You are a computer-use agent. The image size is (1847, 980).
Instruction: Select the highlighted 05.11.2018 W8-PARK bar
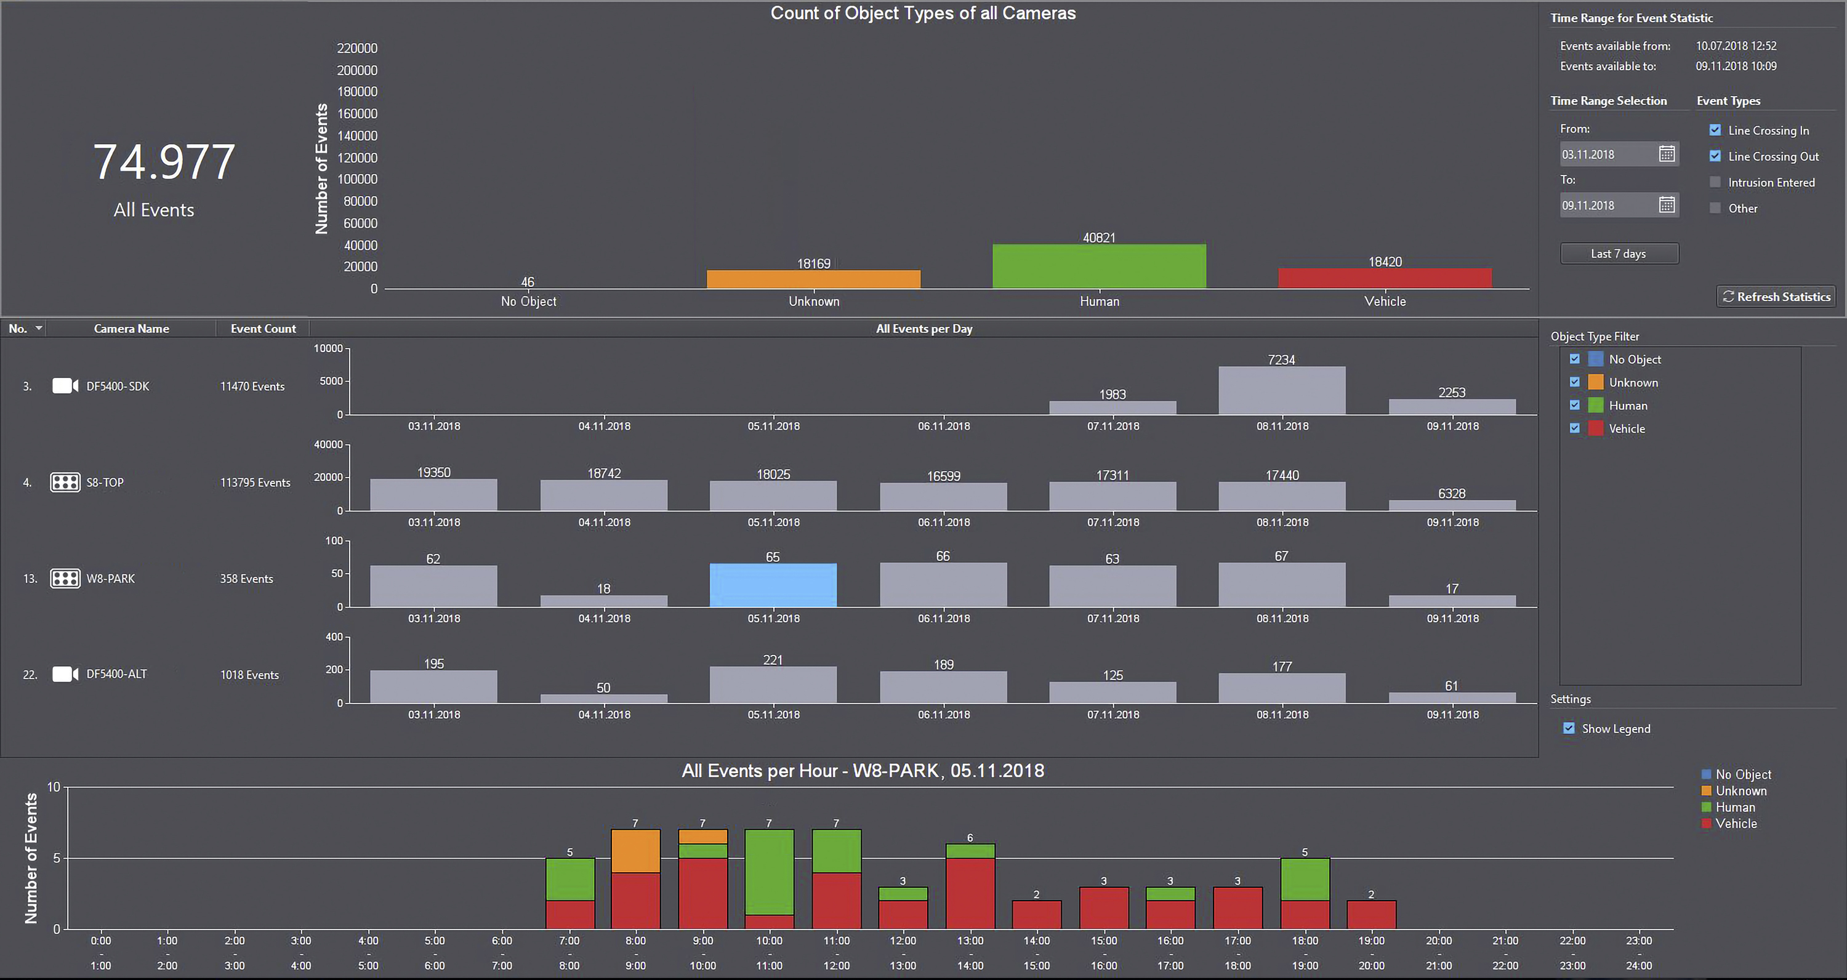tap(773, 585)
